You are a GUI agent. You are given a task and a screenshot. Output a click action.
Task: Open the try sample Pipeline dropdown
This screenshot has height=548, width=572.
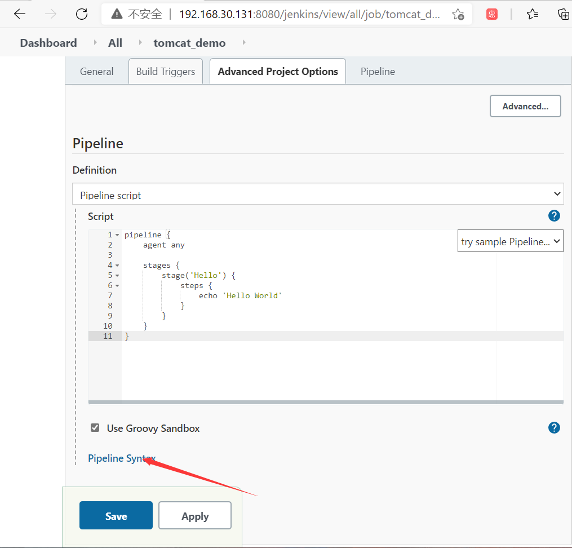[510, 242]
